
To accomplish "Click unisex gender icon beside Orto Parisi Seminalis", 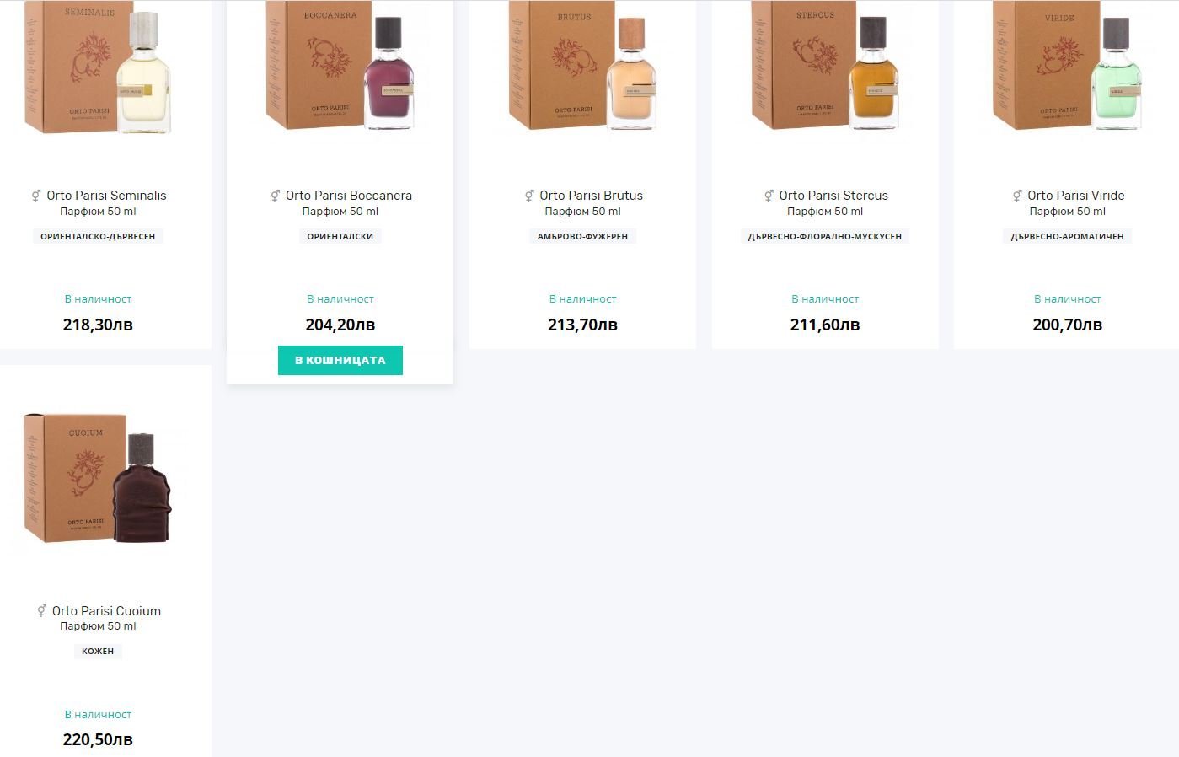I will [x=36, y=196].
